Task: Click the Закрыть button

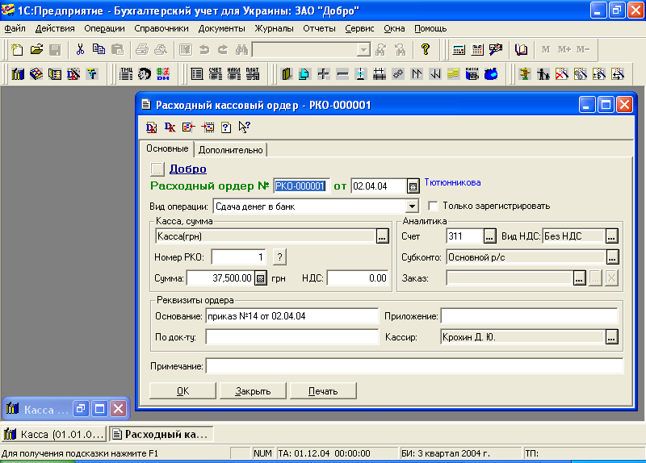Action: tap(253, 391)
